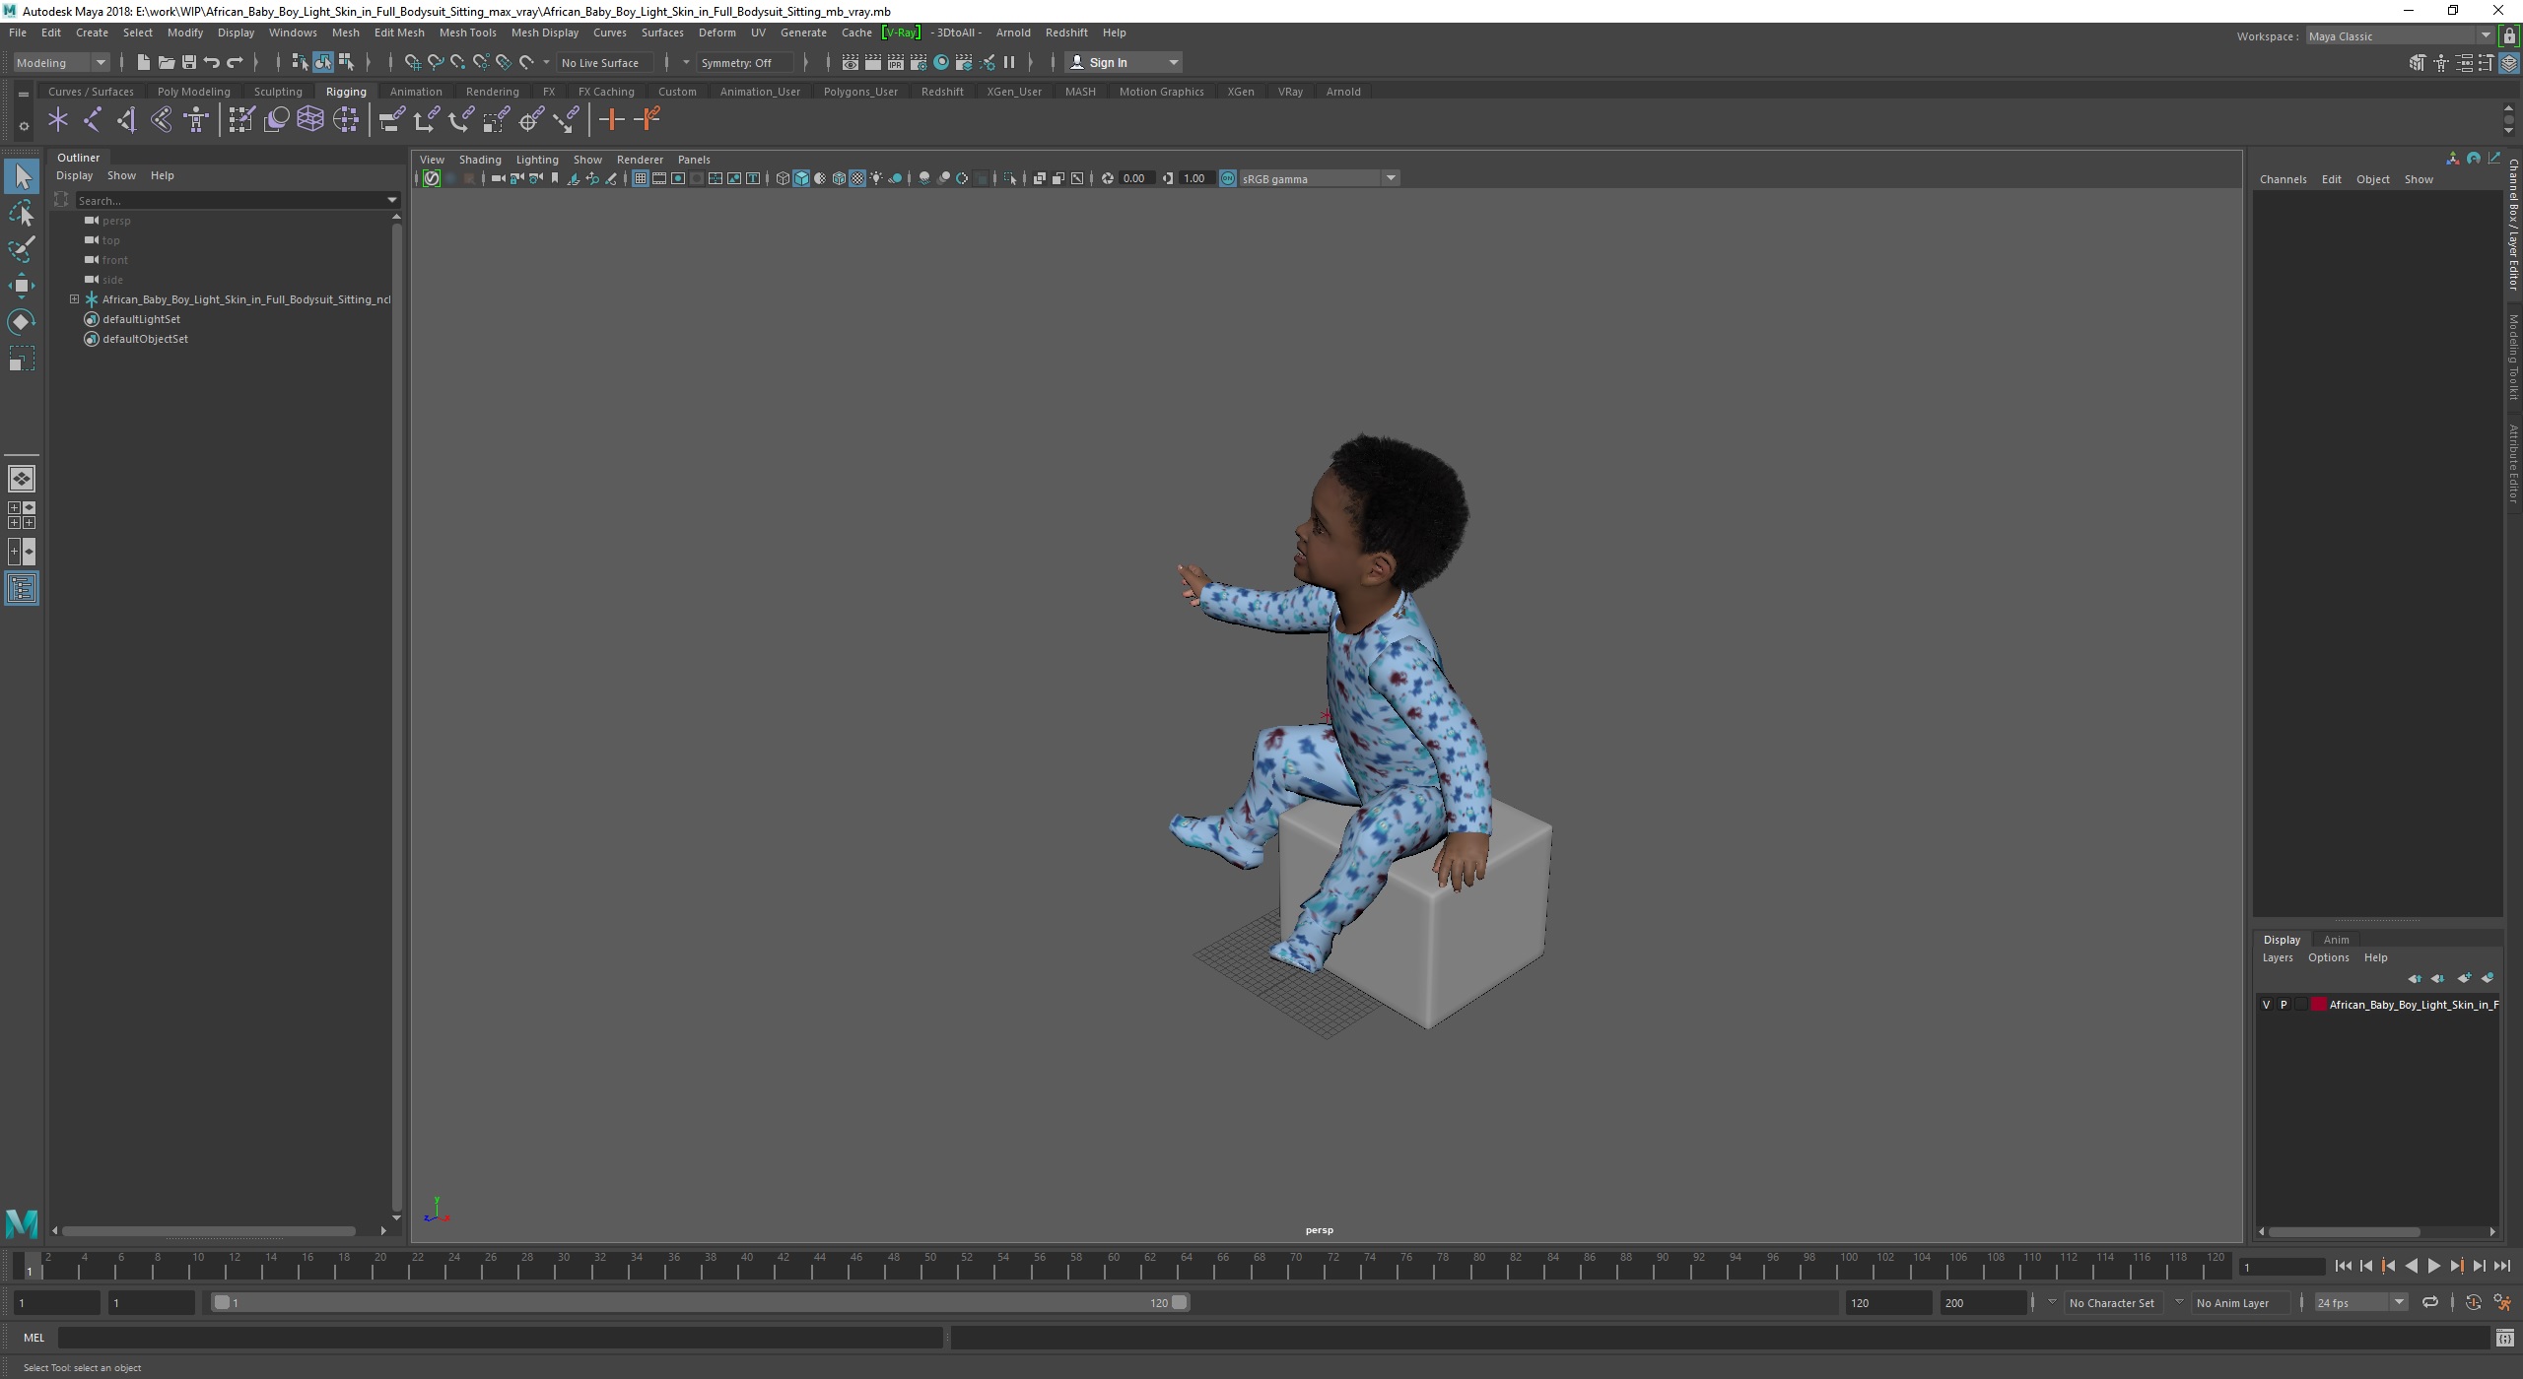
Task: Click the MEL script language label
Action: tap(34, 1337)
